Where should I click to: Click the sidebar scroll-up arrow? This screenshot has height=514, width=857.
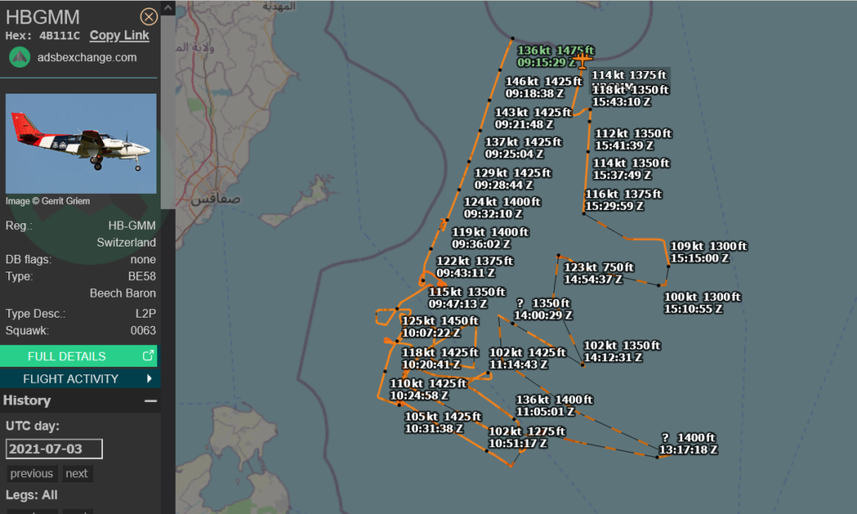[167, 8]
